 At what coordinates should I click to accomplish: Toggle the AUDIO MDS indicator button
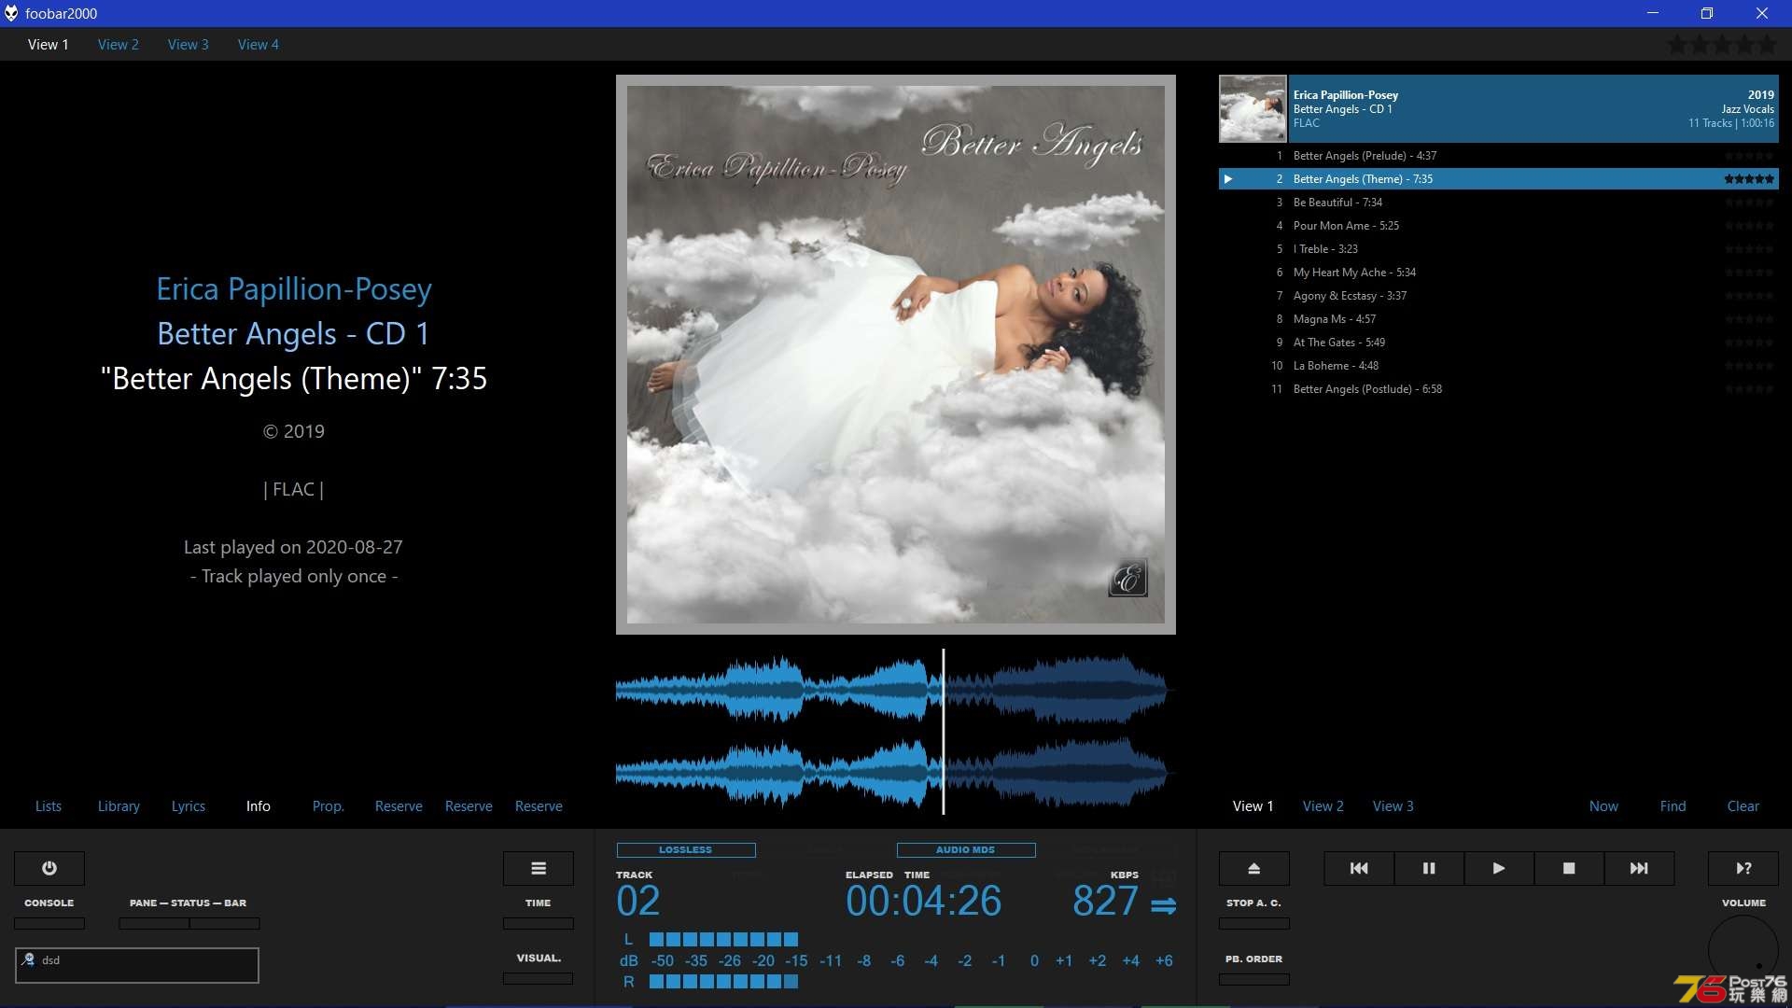[x=966, y=849]
